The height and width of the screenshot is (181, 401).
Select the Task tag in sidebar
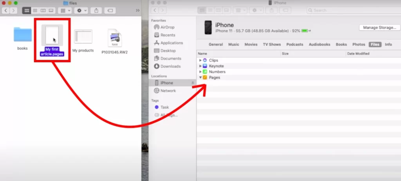pos(164,107)
